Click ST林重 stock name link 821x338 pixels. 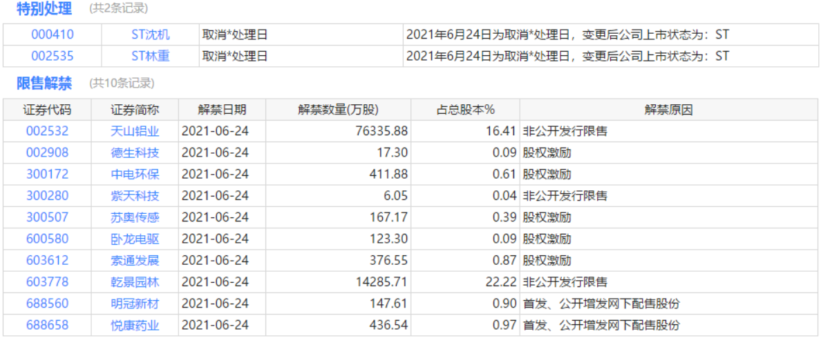tap(150, 56)
